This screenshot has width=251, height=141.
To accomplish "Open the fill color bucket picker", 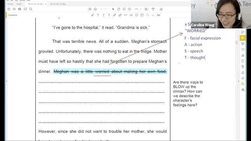I will 147,15.
